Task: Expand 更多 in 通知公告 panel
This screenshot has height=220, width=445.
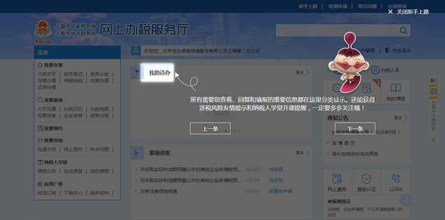Action: 400,118
